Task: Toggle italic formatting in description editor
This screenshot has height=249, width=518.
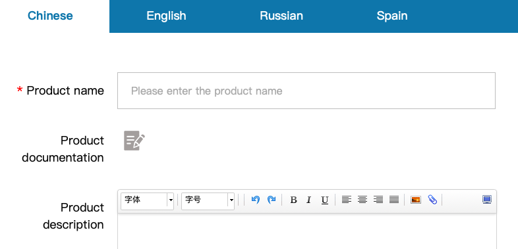Action: point(308,200)
